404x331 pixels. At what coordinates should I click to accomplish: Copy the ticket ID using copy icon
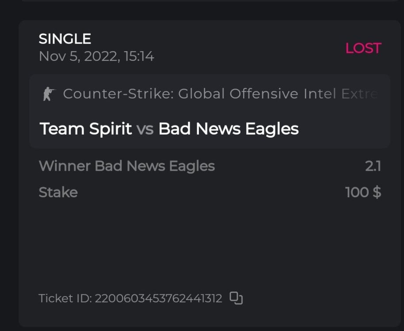click(x=236, y=298)
